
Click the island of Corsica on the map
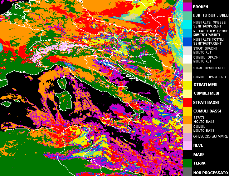tap(62, 82)
